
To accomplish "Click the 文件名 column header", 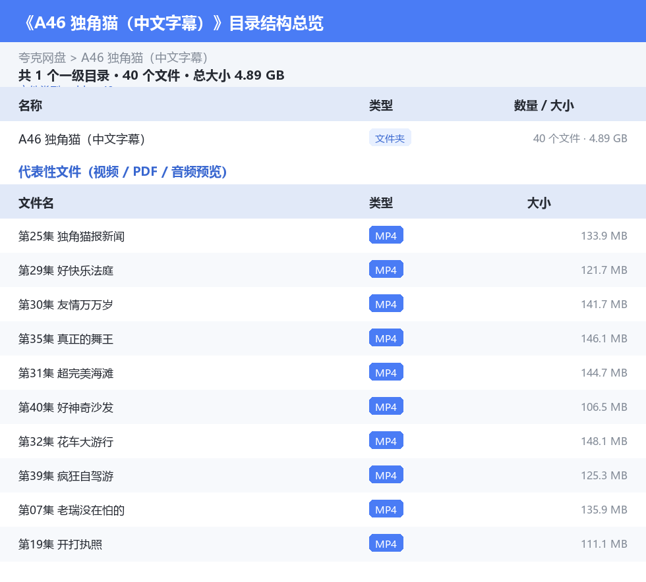I will [x=36, y=203].
